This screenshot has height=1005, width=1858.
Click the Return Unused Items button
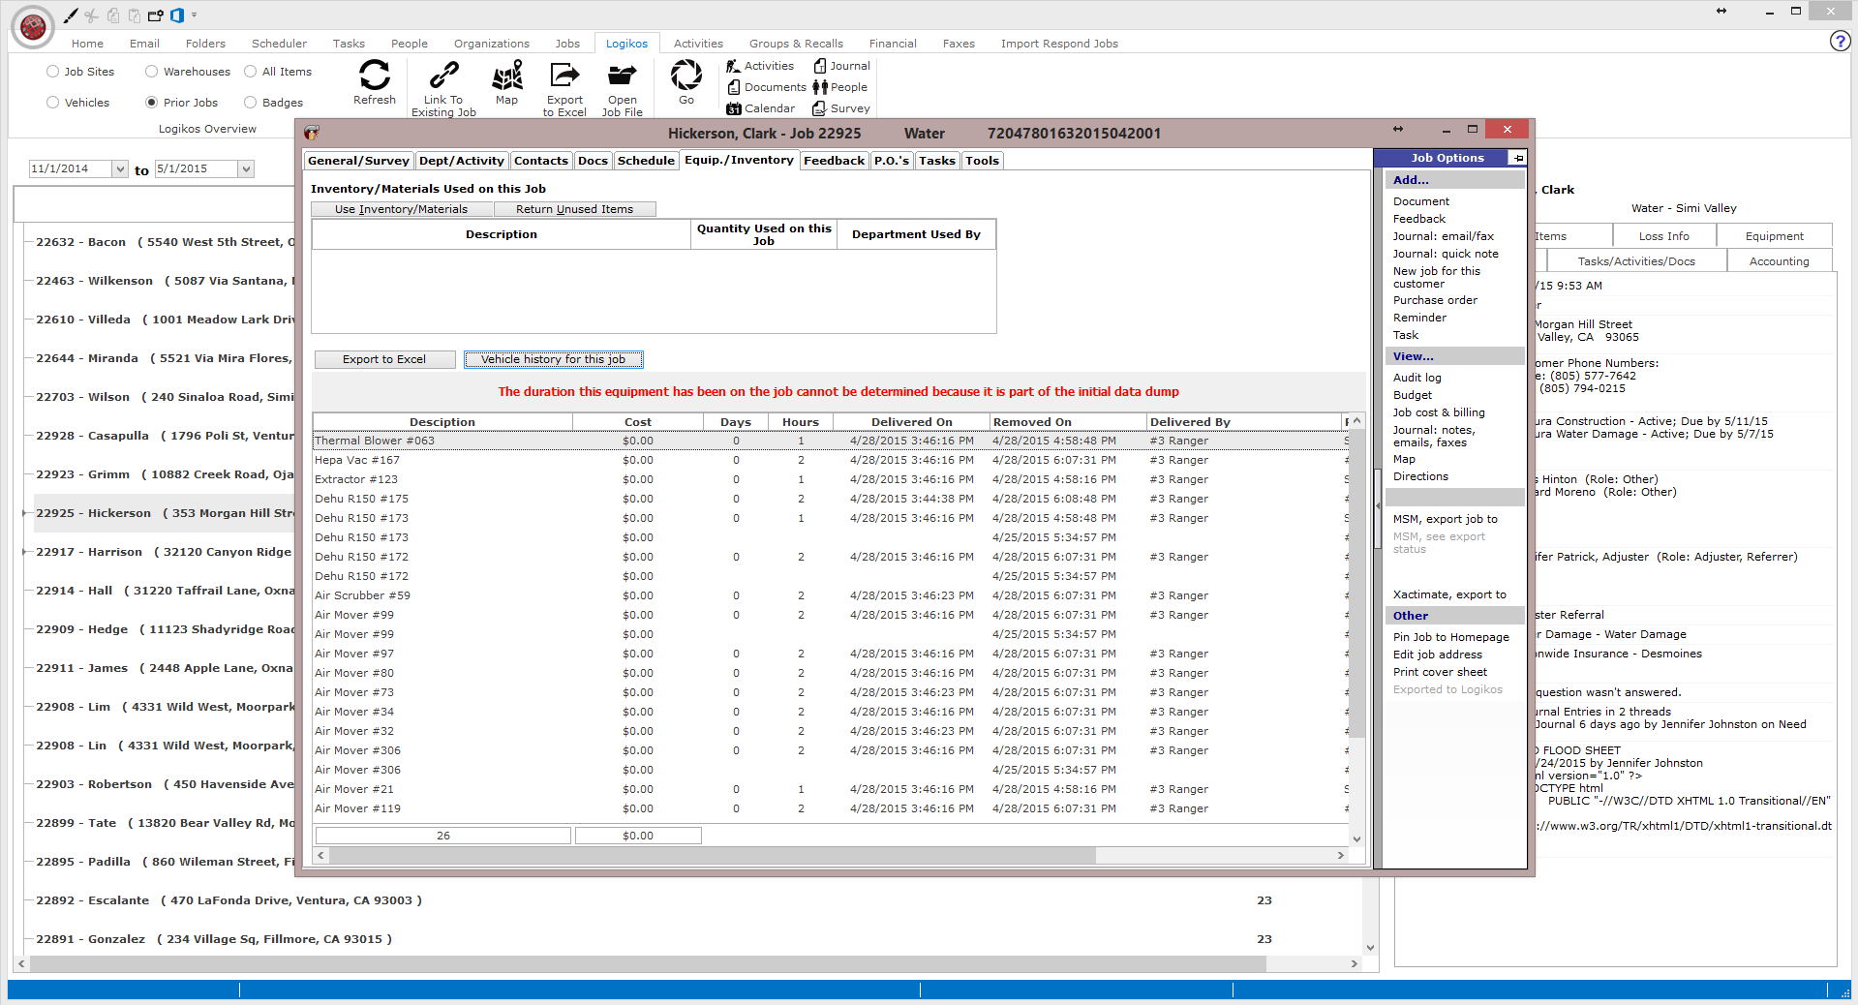pyautogui.click(x=574, y=209)
